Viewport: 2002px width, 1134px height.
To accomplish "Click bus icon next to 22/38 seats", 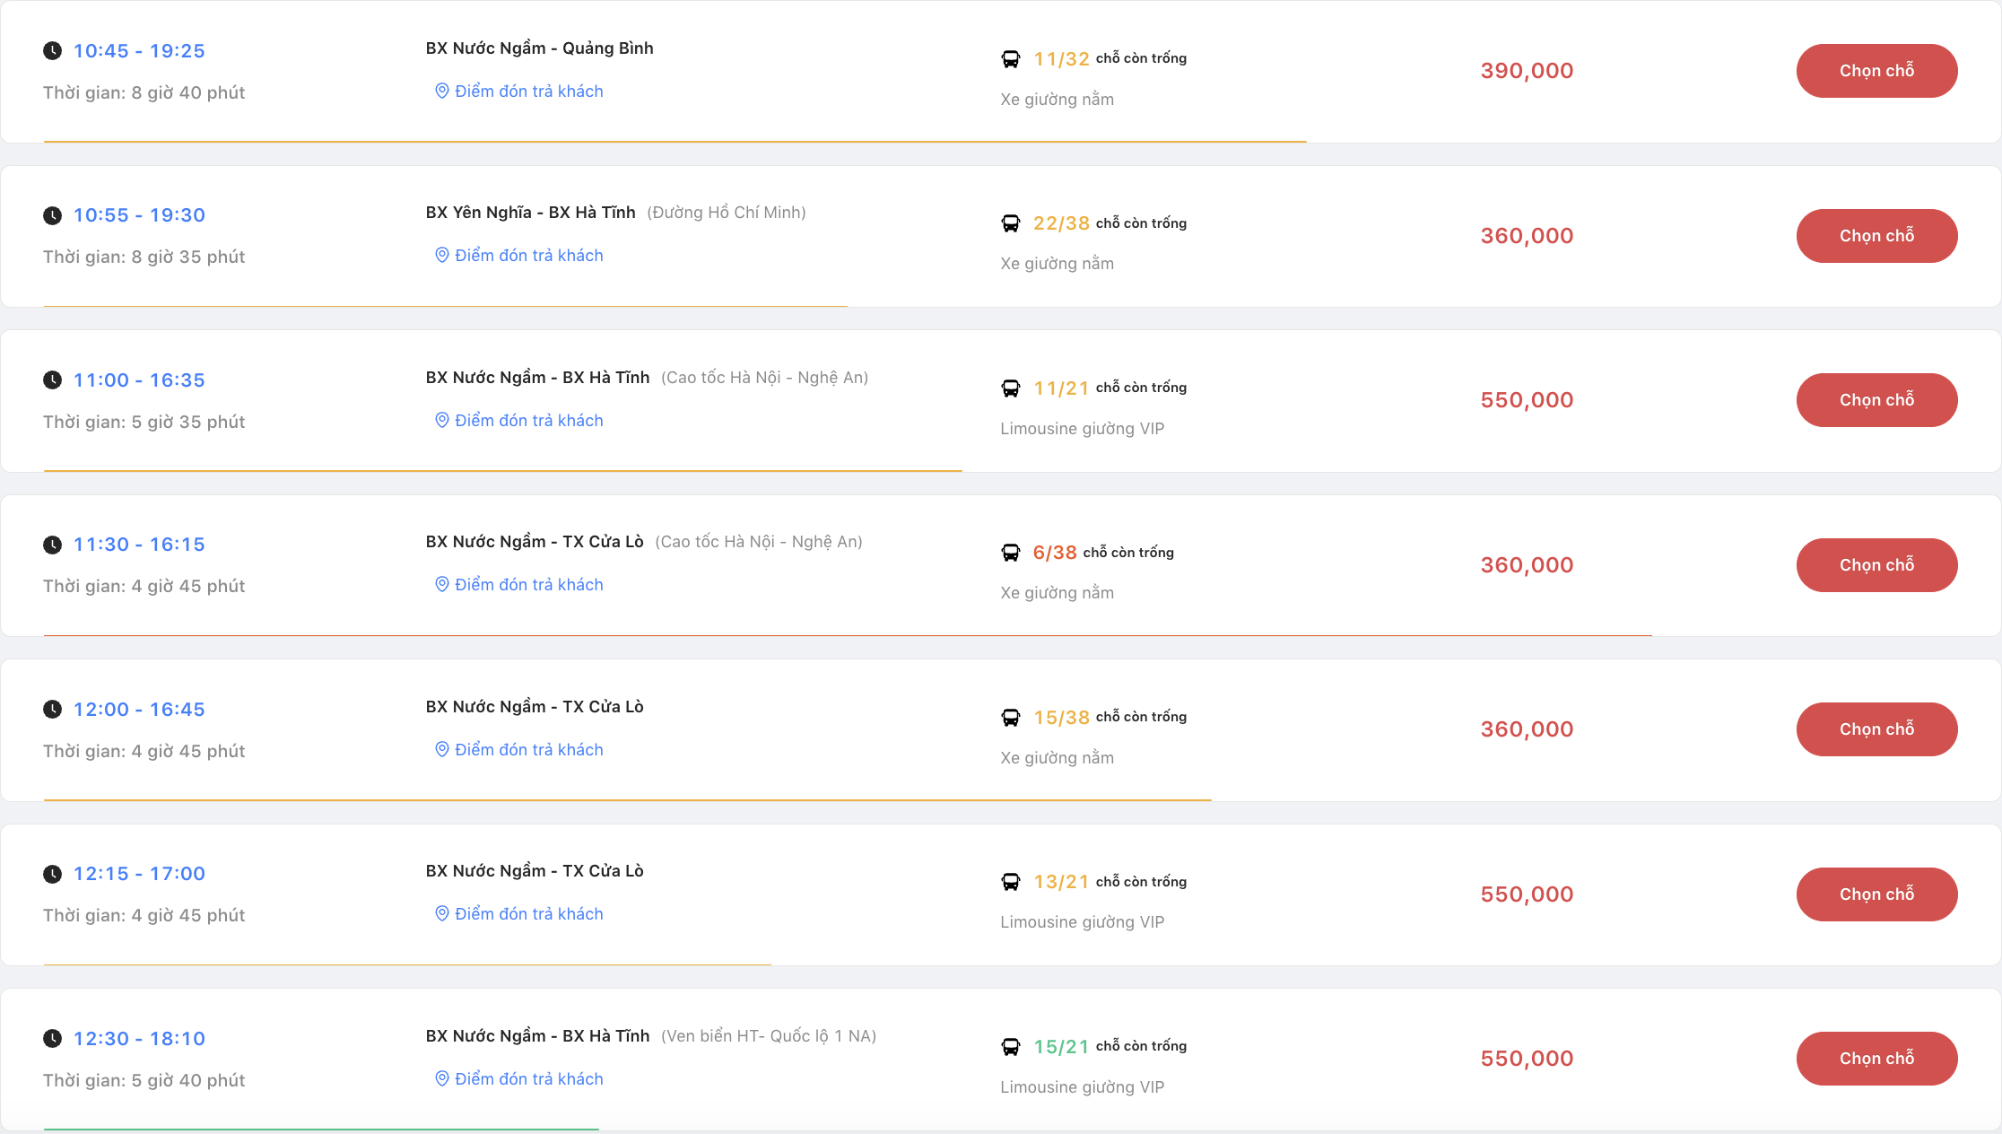I will click(1011, 223).
